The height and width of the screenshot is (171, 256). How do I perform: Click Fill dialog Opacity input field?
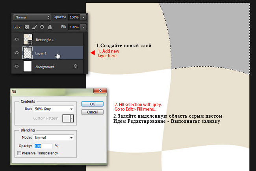(x=43, y=146)
